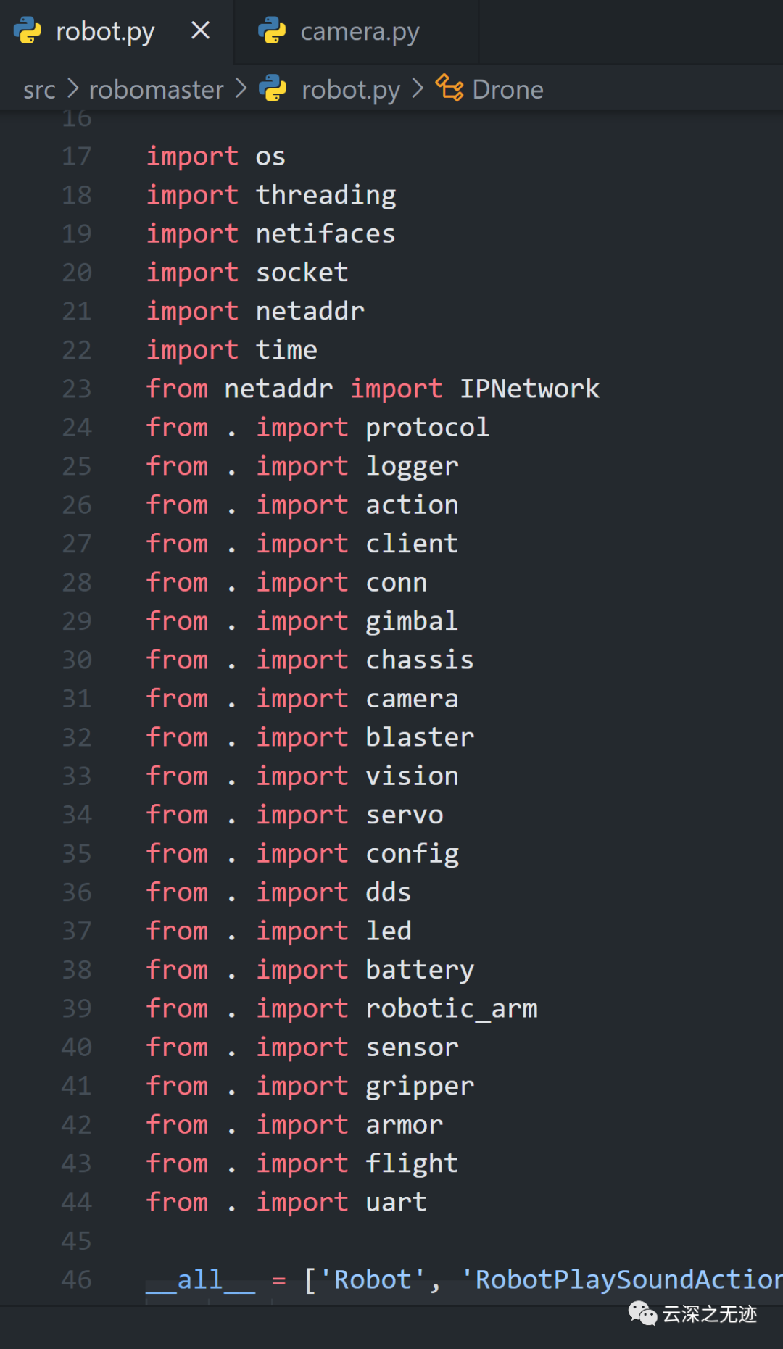Click the Drone class symbol icon
The image size is (783, 1349).
[449, 88]
